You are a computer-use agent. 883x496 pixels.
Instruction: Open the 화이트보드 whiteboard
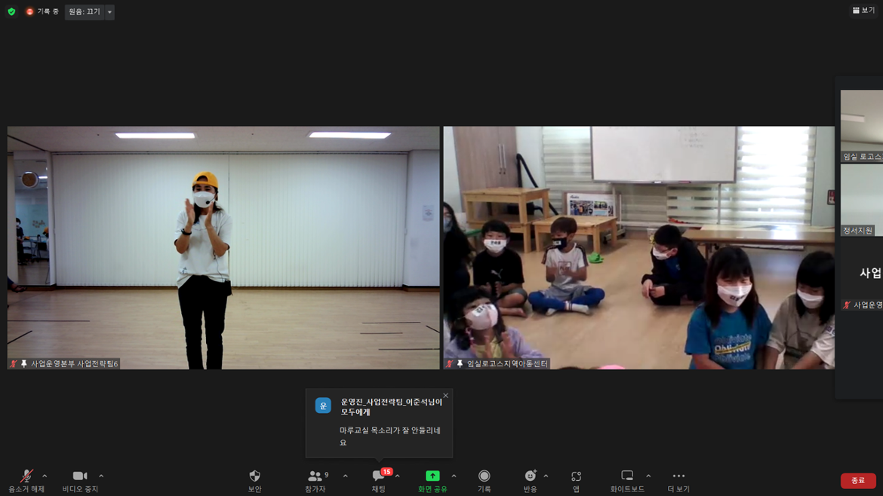click(x=626, y=480)
